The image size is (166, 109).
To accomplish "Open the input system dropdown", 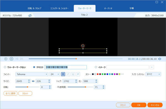I will (x=153, y=74).
